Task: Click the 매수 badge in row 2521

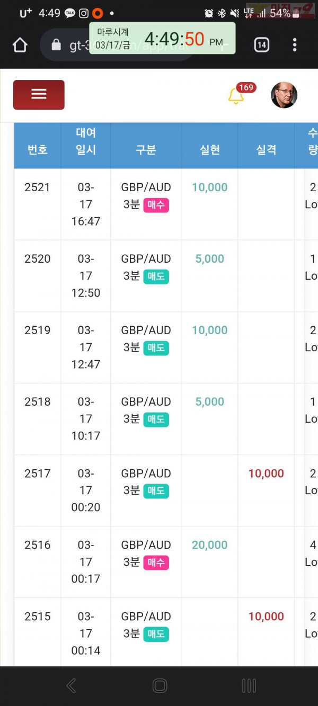Action: point(156,205)
